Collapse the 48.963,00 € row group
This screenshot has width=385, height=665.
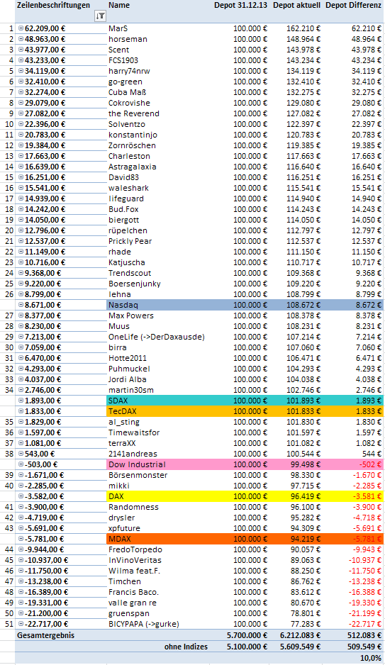(x=21, y=39)
